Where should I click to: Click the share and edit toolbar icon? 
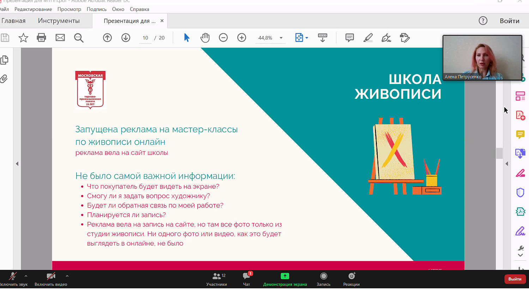pos(405,38)
